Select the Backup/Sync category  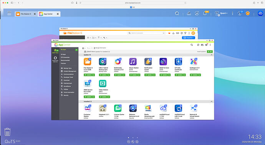[x=66, y=68]
